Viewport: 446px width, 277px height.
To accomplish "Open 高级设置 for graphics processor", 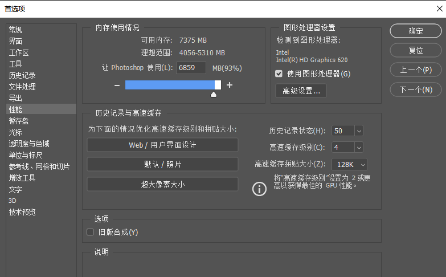I will click(301, 91).
